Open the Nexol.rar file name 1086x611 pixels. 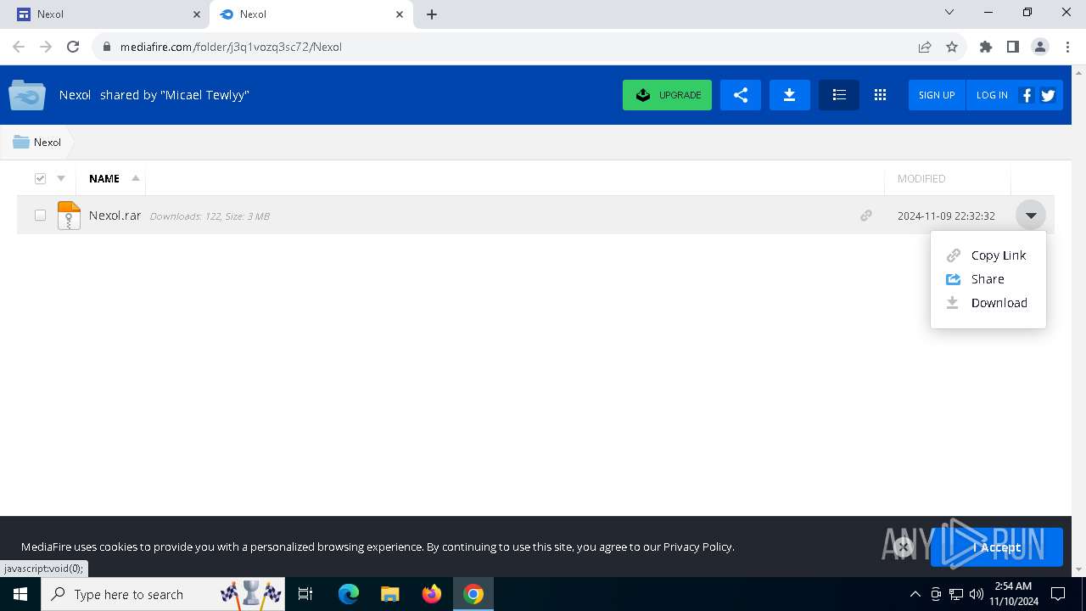[x=115, y=216]
